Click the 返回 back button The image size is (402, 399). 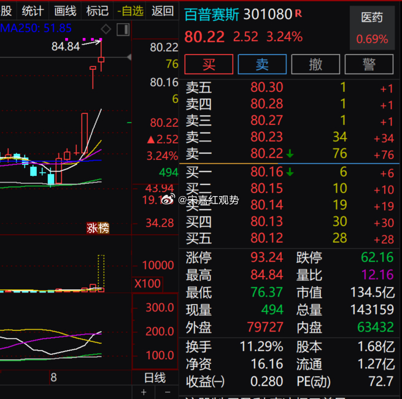[x=163, y=11]
